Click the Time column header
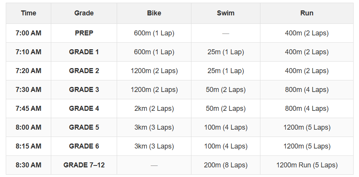Viewport: 359px width, 177px height. (x=29, y=13)
